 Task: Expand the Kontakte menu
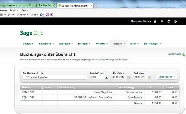tap(102, 44)
